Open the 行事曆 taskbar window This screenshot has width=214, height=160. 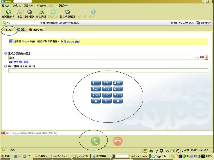(x=42, y=156)
